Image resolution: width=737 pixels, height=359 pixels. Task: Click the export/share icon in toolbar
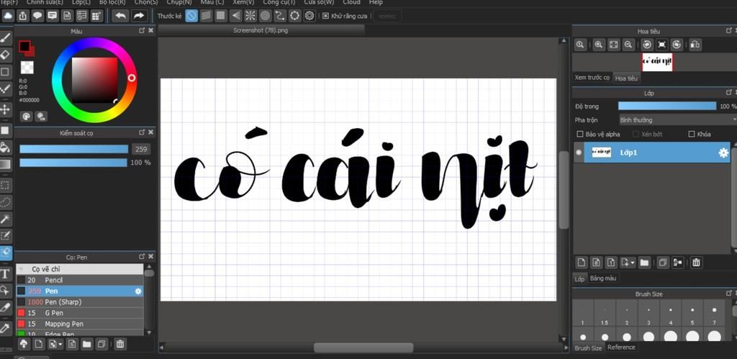pyautogui.click(x=22, y=16)
